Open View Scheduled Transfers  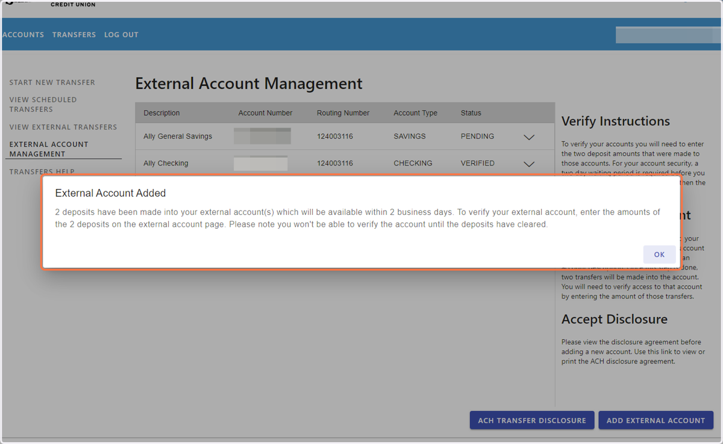click(x=43, y=105)
